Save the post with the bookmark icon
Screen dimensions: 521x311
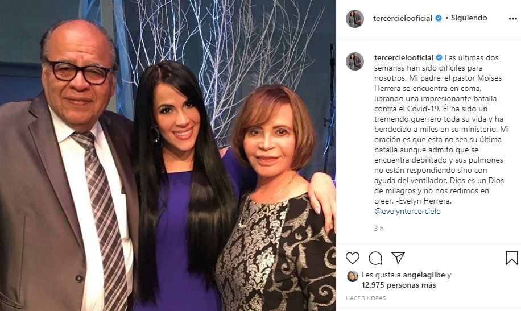(x=512, y=258)
